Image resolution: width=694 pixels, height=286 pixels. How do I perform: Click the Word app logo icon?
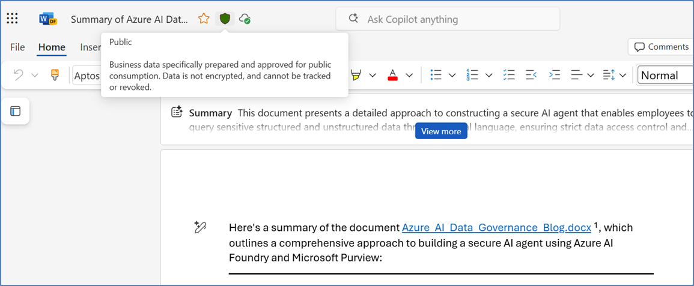tap(47, 19)
